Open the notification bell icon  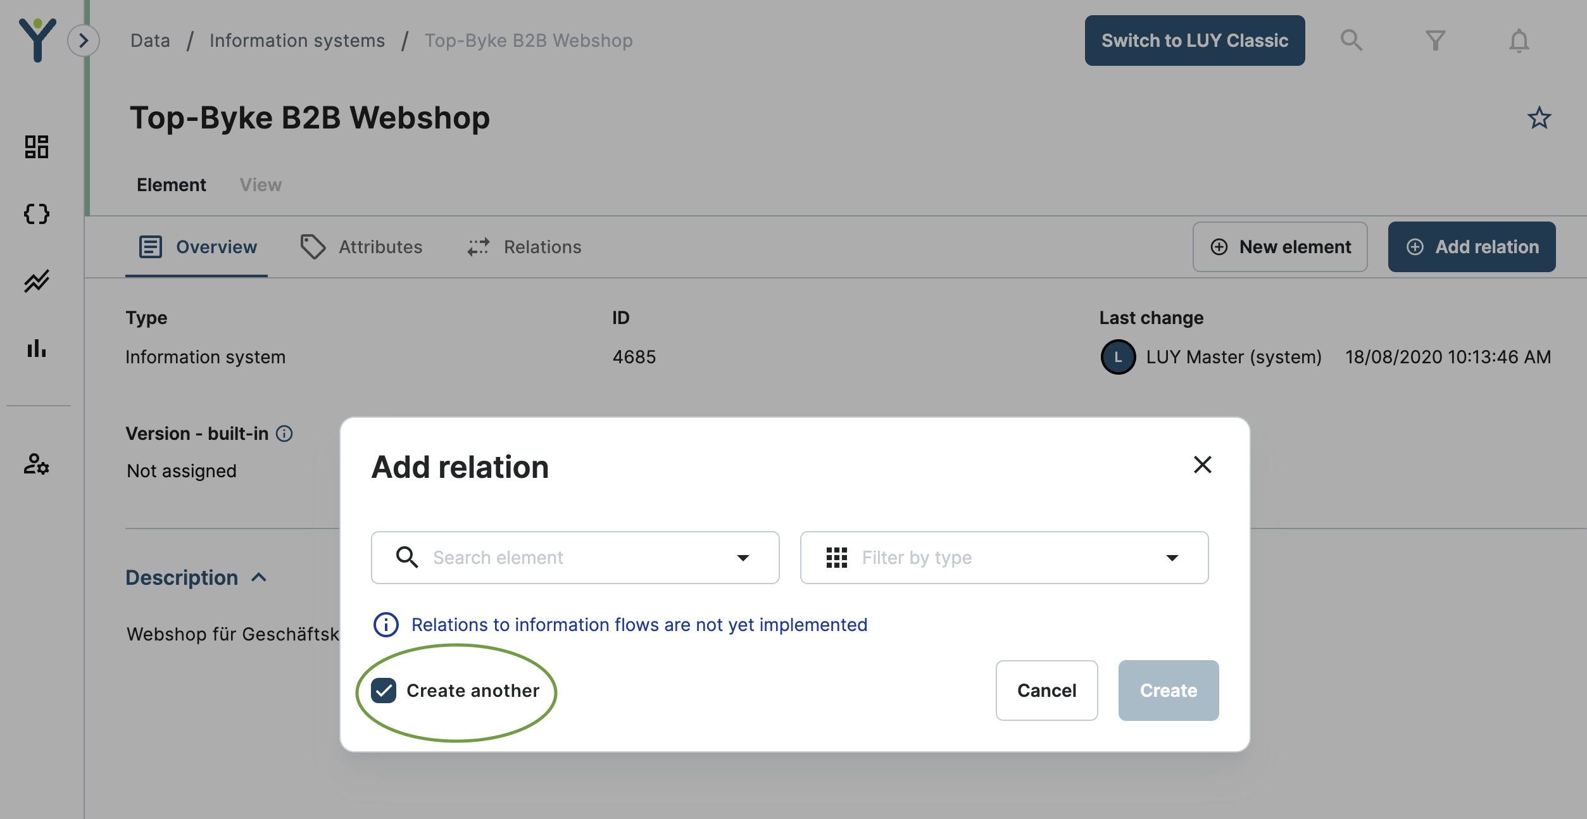pos(1518,40)
